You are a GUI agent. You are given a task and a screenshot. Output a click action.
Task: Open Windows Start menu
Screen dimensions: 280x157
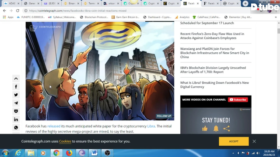tap(5, 153)
